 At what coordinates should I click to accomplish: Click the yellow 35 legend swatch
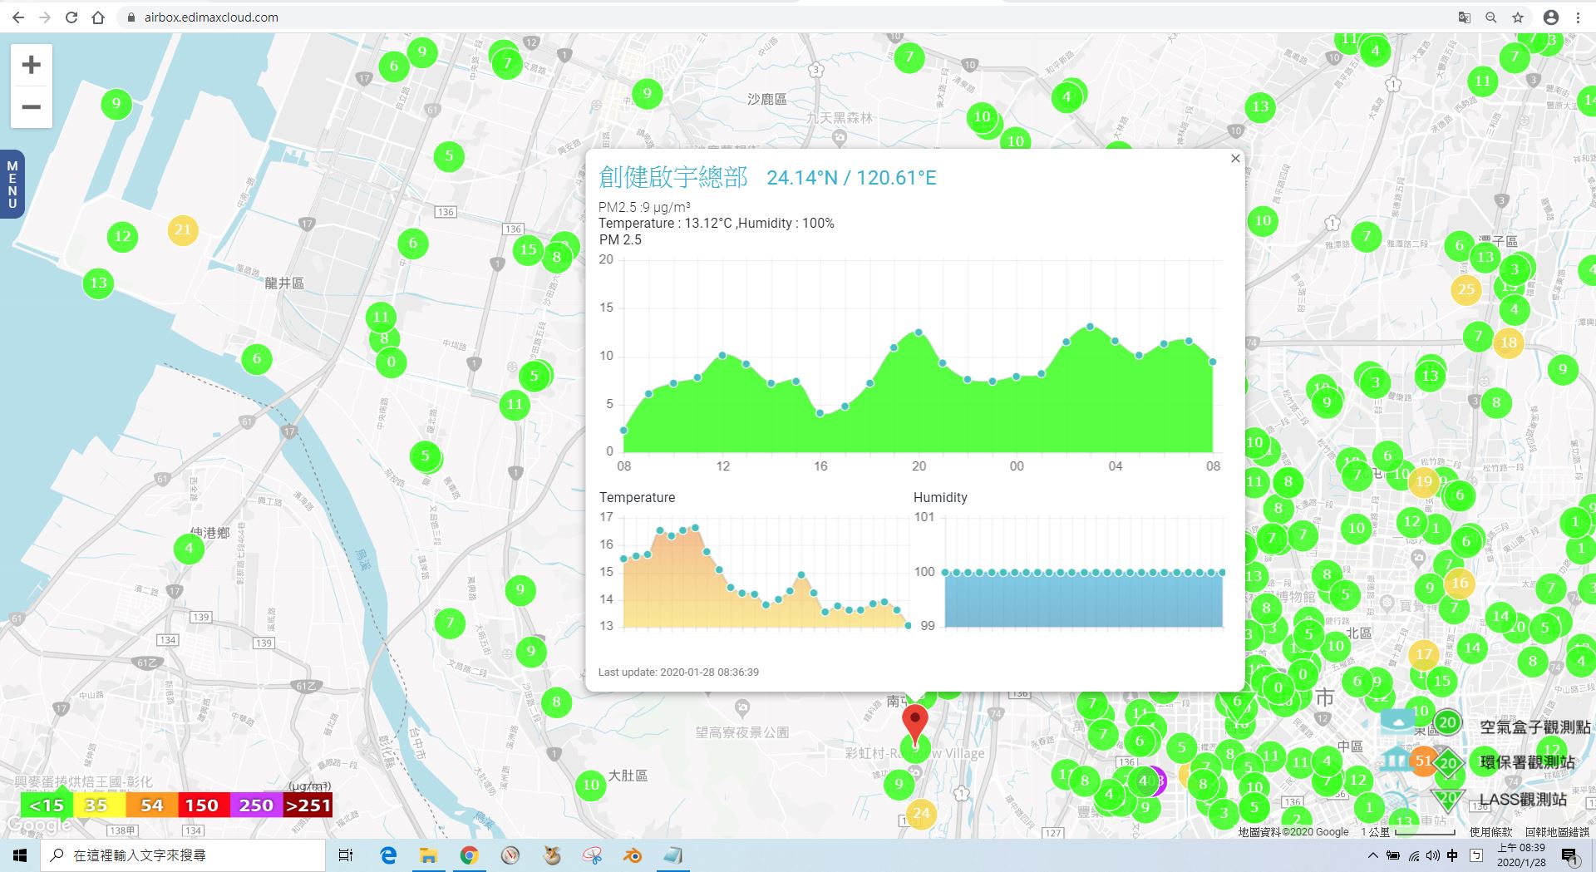pos(99,805)
